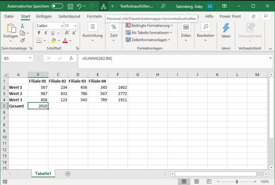Decrease font size with smaller A

[x=74, y=33]
